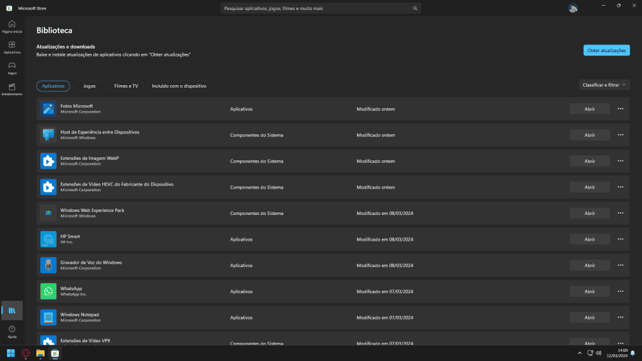Viewport: 642px width, 361px height.
Task: Open the Jogos section in sidebar
Action: point(12,68)
